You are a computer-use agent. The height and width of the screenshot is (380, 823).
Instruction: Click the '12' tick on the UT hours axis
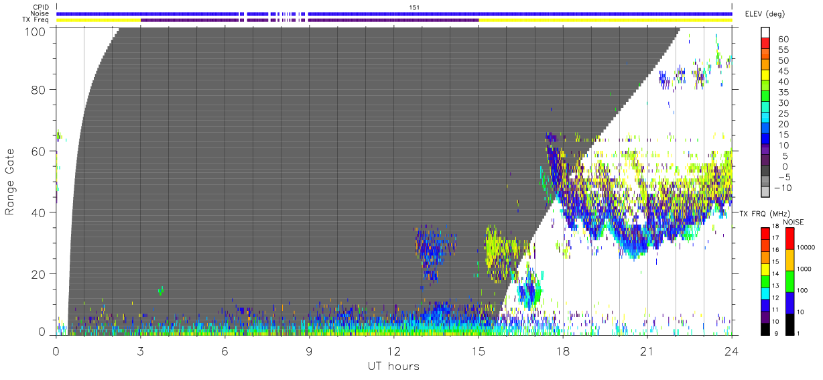click(393, 351)
